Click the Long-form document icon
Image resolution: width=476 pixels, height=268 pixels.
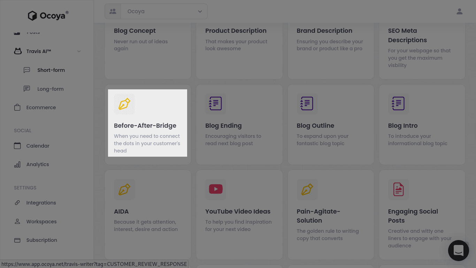(27, 89)
